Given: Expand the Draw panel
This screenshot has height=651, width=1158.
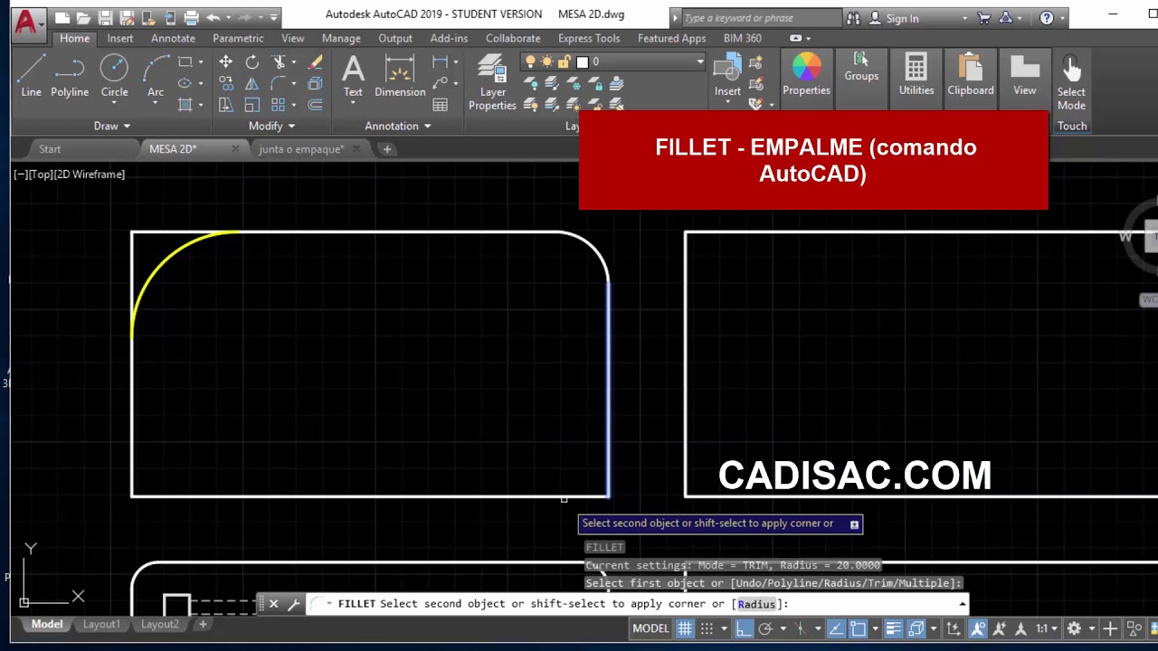Looking at the screenshot, I should (x=112, y=126).
